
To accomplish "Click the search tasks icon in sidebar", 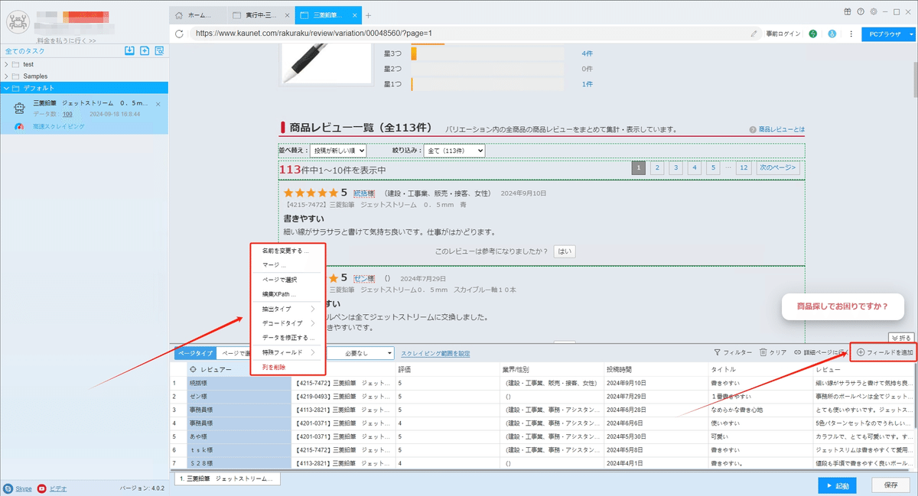I will click(159, 50).
